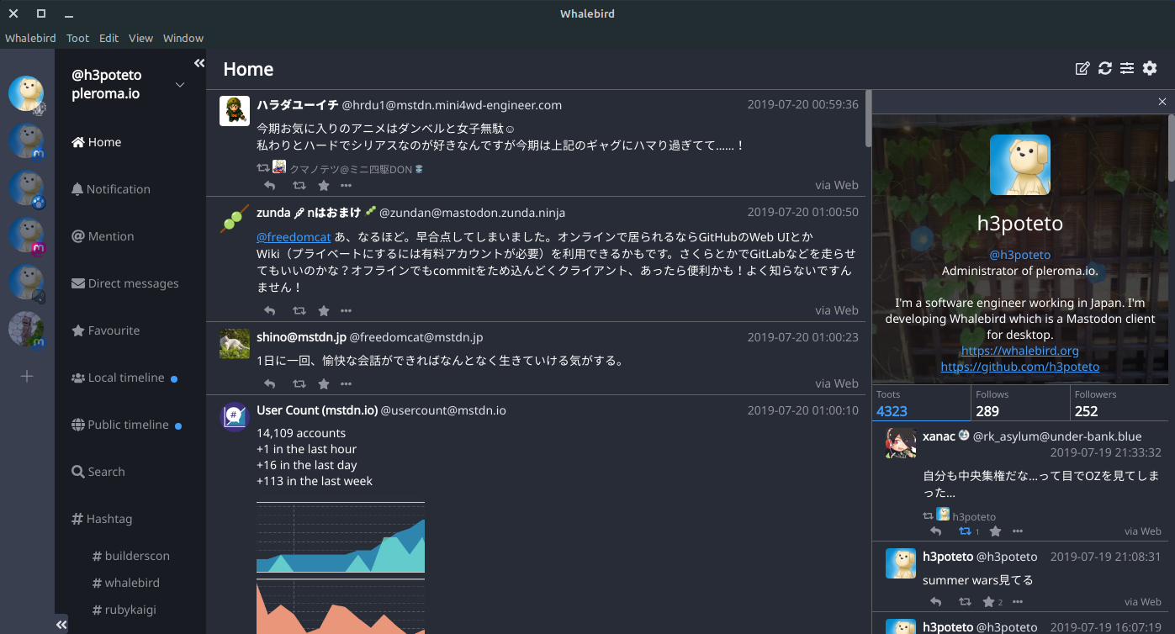The width and height of the screenshot is (1175, 634).
Task: Reload the Home timeline
Action: 1105,68
